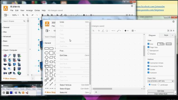Click globe language icon in yyy window
This screenshot has width=178, height=100.
pyautogui.click(x=174, y=22)
